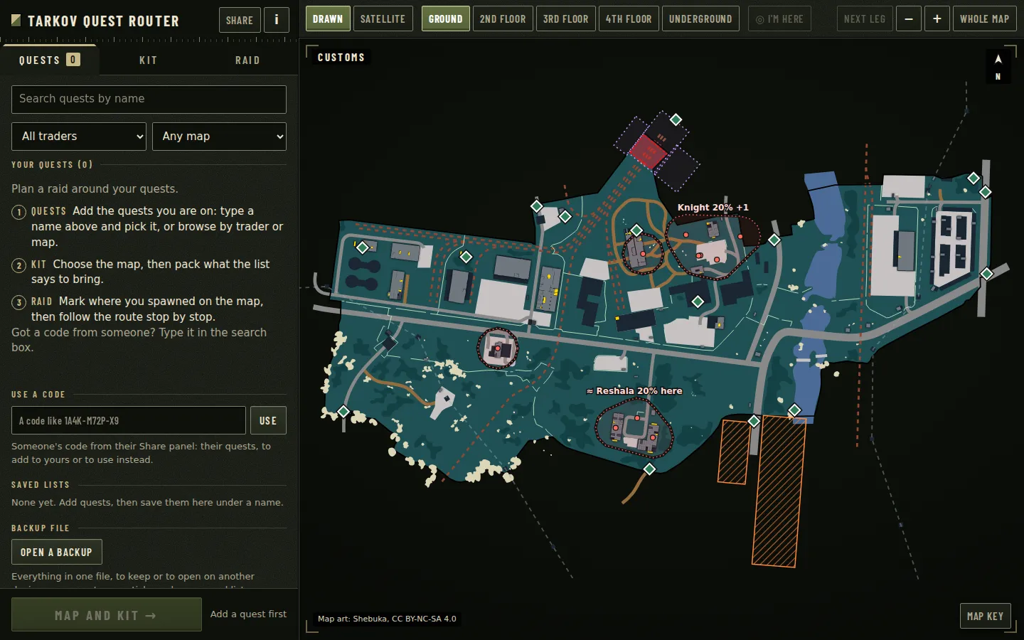Switch to the Quests tab

point(50,60)
